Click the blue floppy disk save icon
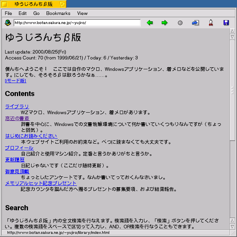Viewport: 237px width, 237px height. coord(226,23)
